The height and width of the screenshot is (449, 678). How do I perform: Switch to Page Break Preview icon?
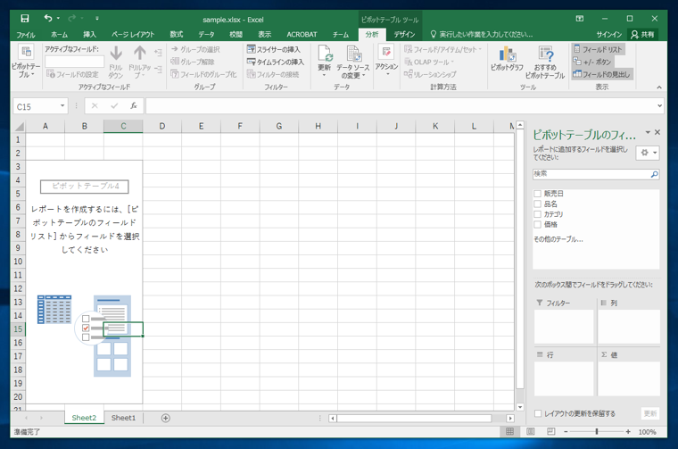[x=551, y=431]
